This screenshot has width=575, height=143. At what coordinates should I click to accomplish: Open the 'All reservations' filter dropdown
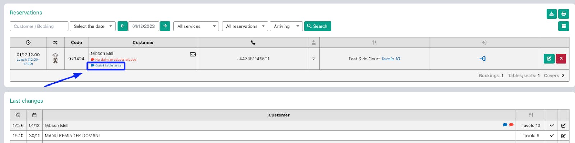tap(245, 26)
